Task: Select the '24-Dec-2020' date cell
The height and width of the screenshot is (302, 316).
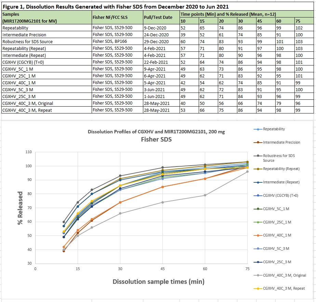Action: (161, 35)
